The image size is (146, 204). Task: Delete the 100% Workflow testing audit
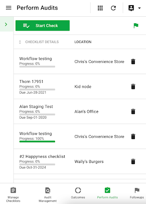pyautogui.click(x=133, y=137)
